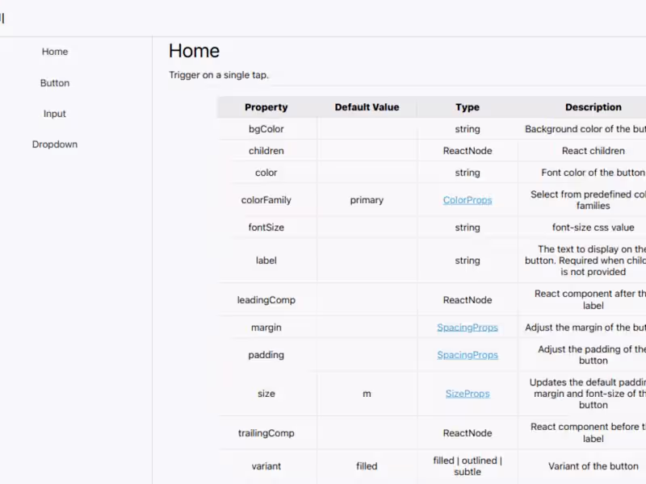This screenshot has height=484, width=646.
Task: Click the 'primary' default value cell
Action: tap(367, 200)
